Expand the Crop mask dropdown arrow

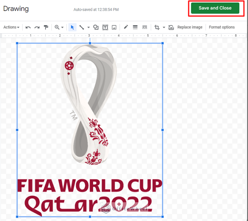click(164, 28)
